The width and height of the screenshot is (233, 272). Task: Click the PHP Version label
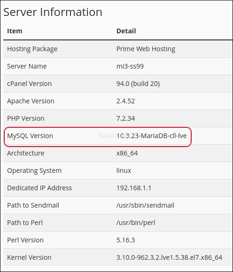26,118
